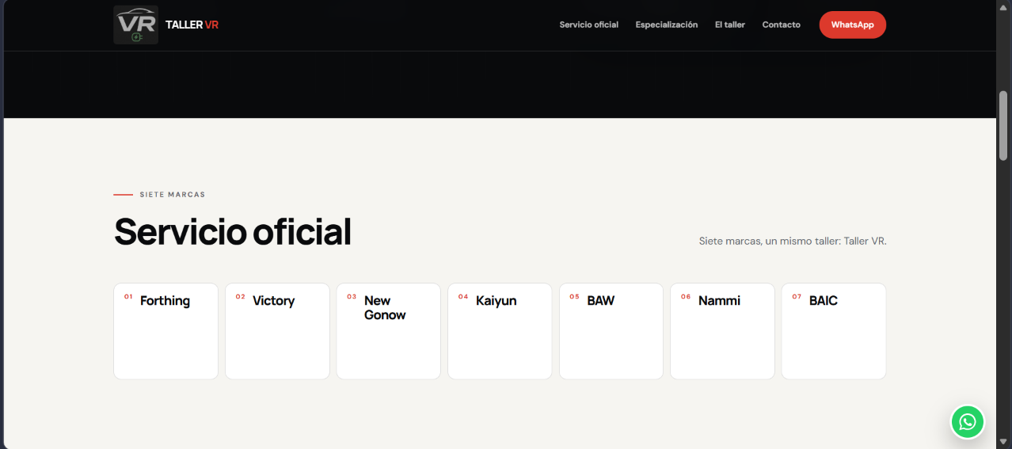This screenshot has width=1012, height=449.
Task: Open the Contacto nav link
Action: click(x=781, y=25)
